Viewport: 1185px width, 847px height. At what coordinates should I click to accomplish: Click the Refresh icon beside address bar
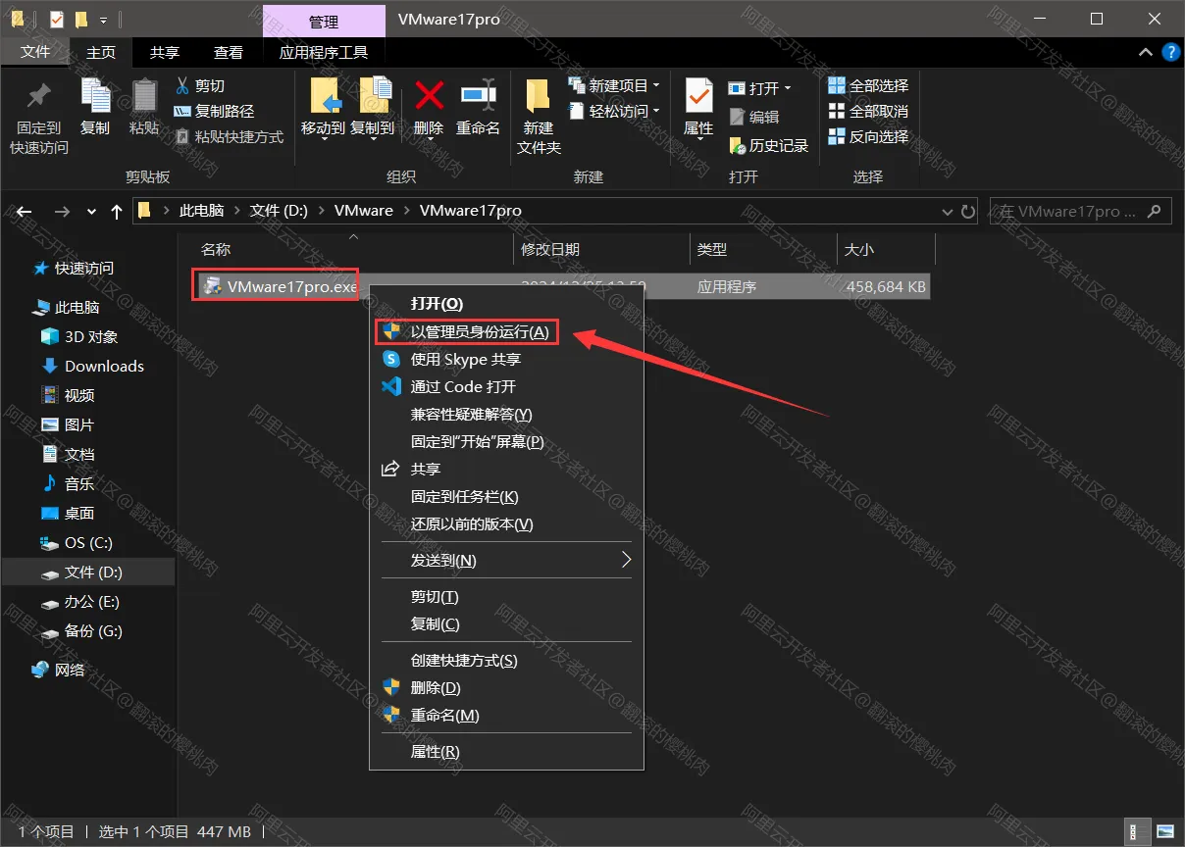click(x=968, y=211)
